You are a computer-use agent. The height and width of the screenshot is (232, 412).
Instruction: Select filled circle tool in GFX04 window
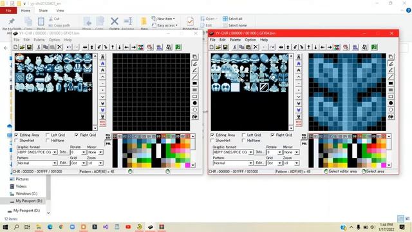[x=391, y=103]
